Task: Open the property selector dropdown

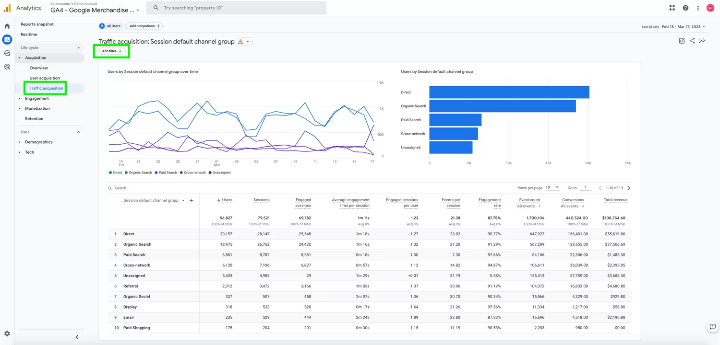Action: click(96, 10)
